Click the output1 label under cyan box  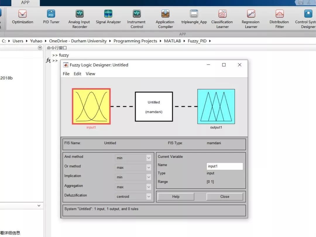(216, 127)
